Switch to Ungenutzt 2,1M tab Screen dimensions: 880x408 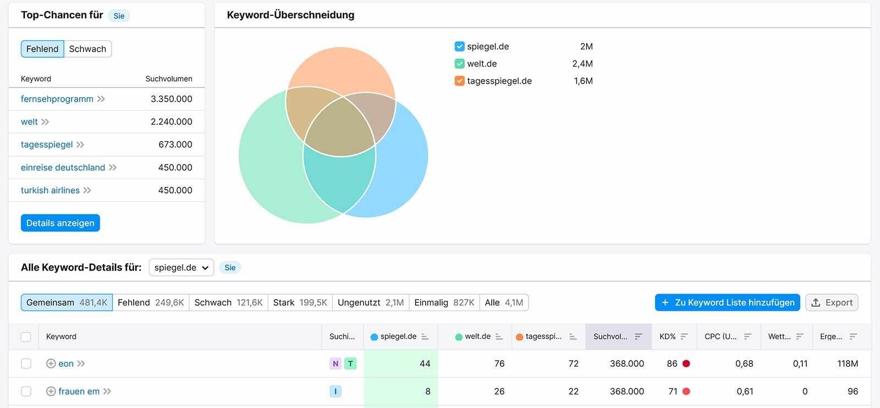pos(371,302)
